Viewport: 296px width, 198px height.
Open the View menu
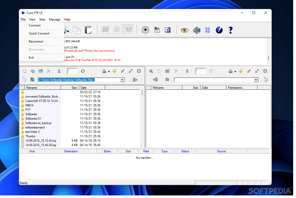(x=32, y=19)
